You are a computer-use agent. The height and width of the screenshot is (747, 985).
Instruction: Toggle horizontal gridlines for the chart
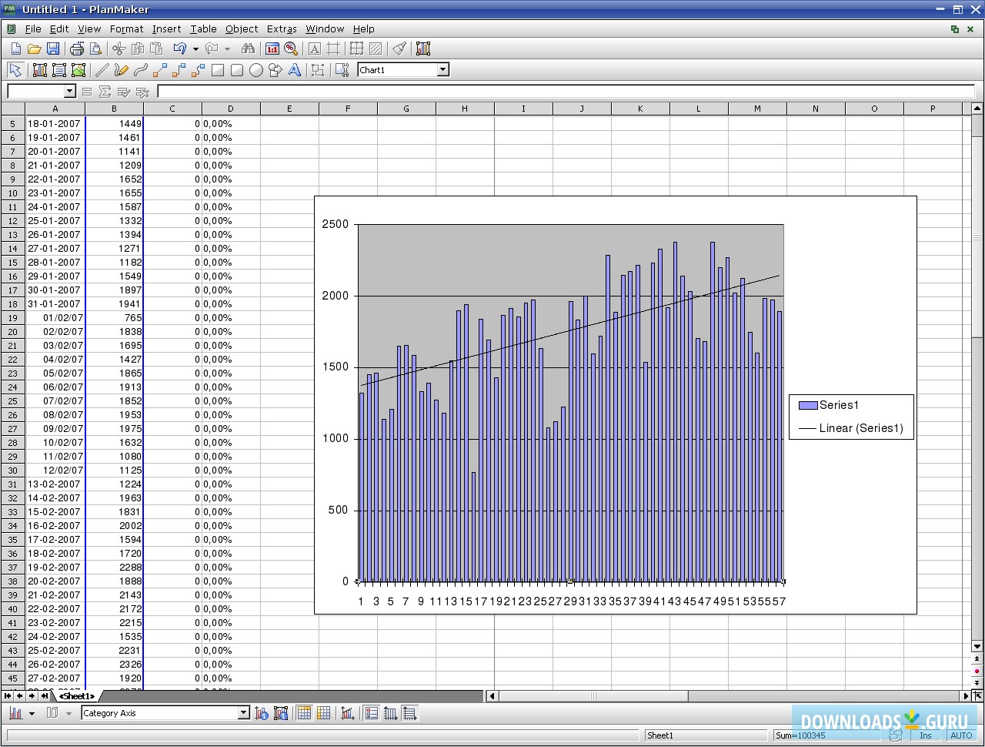409,713
